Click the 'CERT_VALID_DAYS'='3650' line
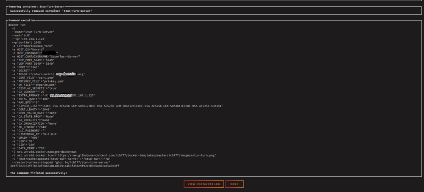The image size is (424, 192). tap(35, 113)
